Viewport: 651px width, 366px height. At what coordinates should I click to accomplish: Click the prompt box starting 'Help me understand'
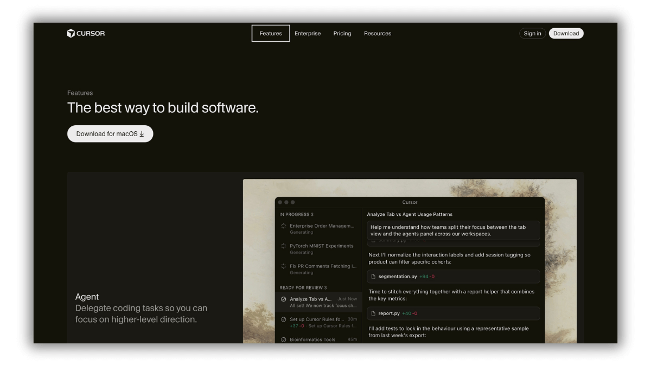pyautogui.click(x=454, y=230)
